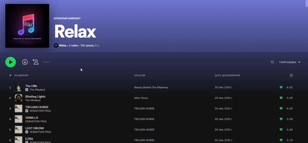Click the 2 лайка likes count
The image size is (308, 143).
pyautogui.click(x=74, y=45)
